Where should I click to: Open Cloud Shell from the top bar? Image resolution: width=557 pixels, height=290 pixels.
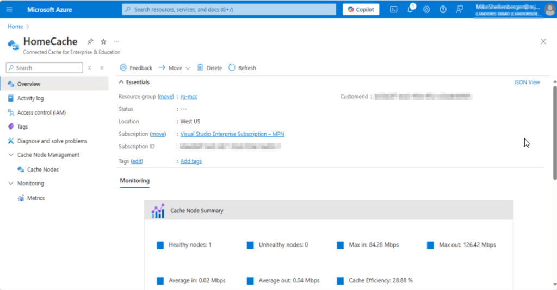[393, 9]
